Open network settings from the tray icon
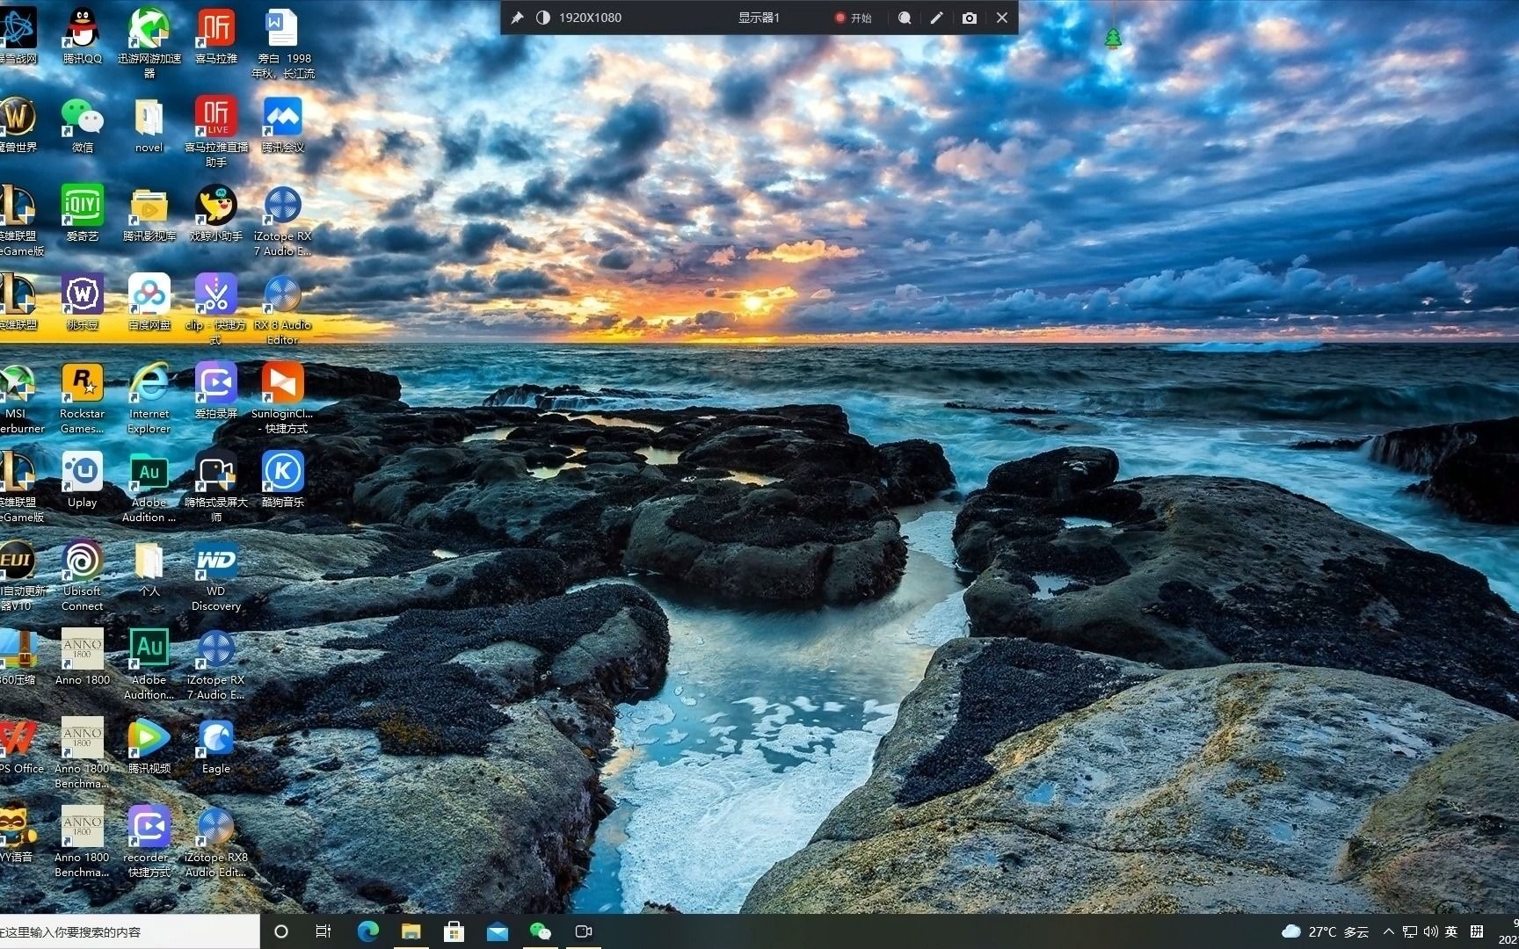Viewport: 1519px width, 949px height. click(x=1410, y=931)
